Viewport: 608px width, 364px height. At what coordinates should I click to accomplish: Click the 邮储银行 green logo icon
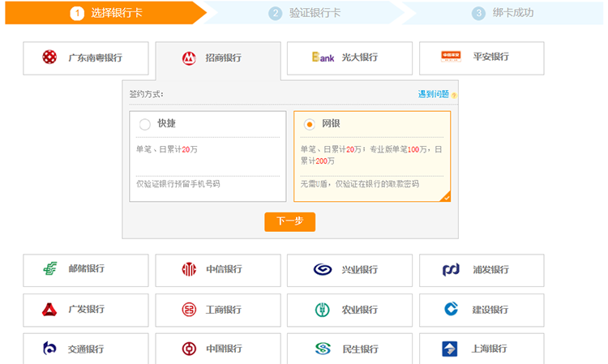click(51, 269)
